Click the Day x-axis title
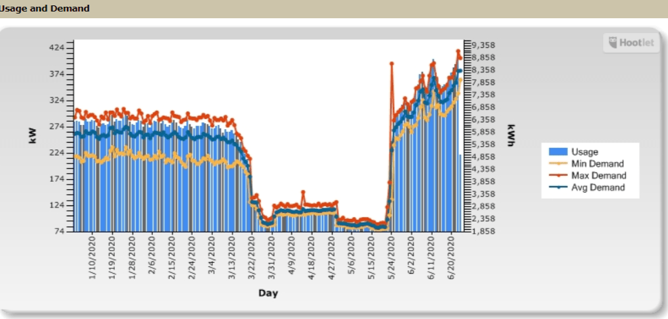The height and width of the screenshot is (319, 668). pos(268,293)
